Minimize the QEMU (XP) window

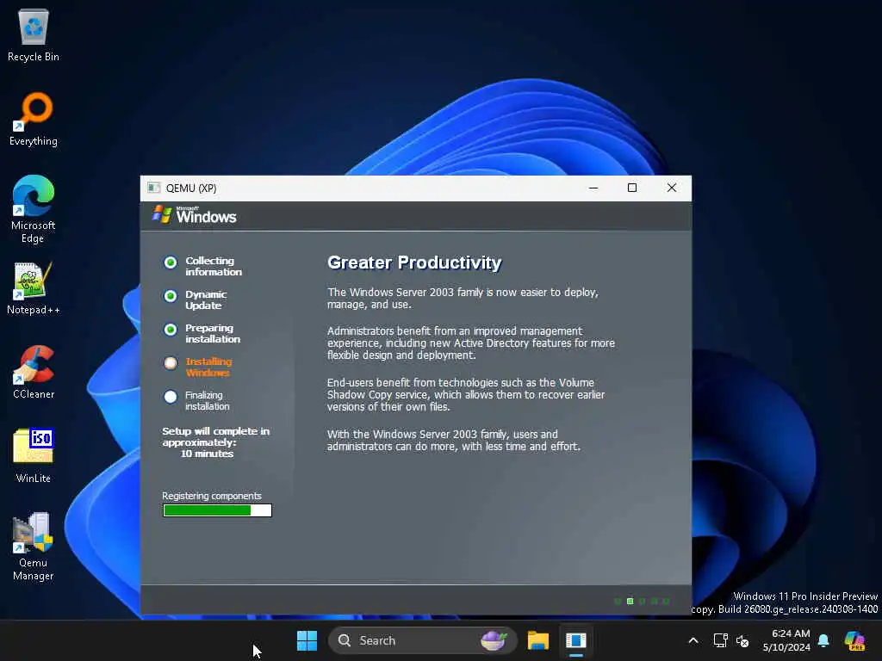pyautogui.click(x=593, y=188)
